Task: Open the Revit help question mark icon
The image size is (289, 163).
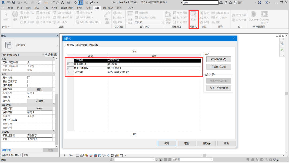Action: [x=266, y=3]
